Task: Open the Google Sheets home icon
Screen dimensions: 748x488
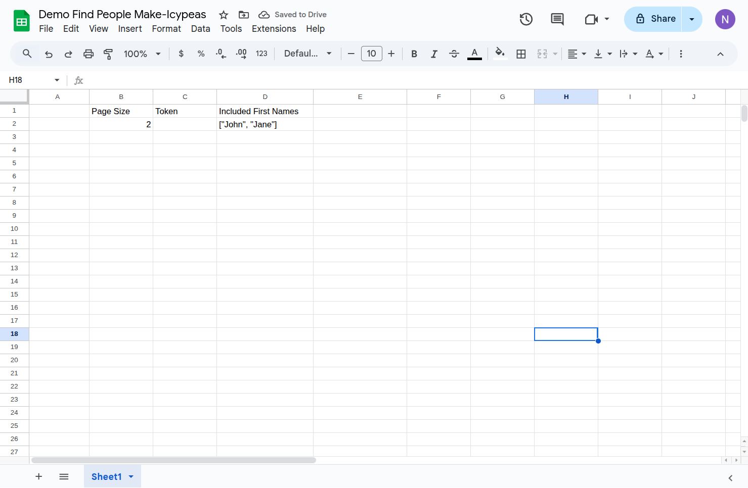Action: [x=21, y=21]
